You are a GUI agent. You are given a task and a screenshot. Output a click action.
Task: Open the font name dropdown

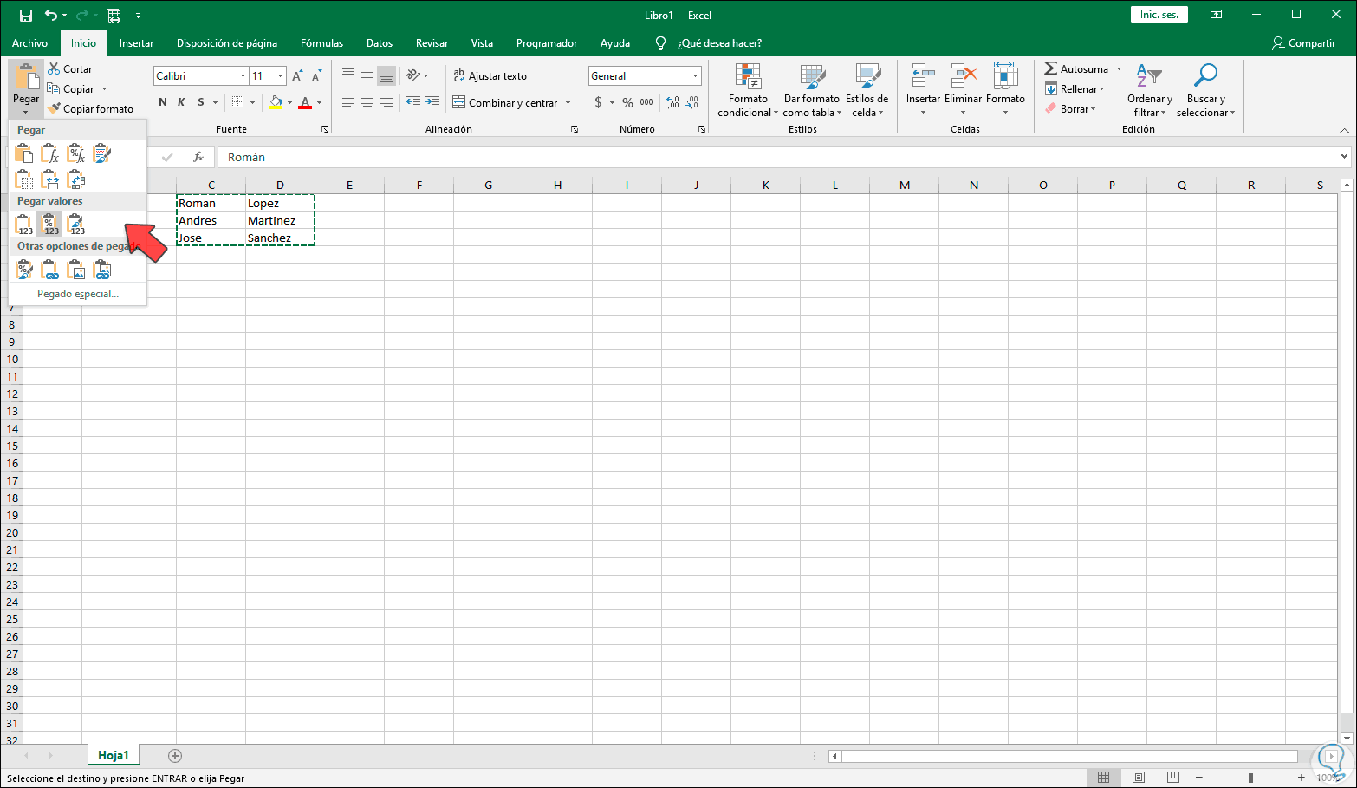point(243,75)
